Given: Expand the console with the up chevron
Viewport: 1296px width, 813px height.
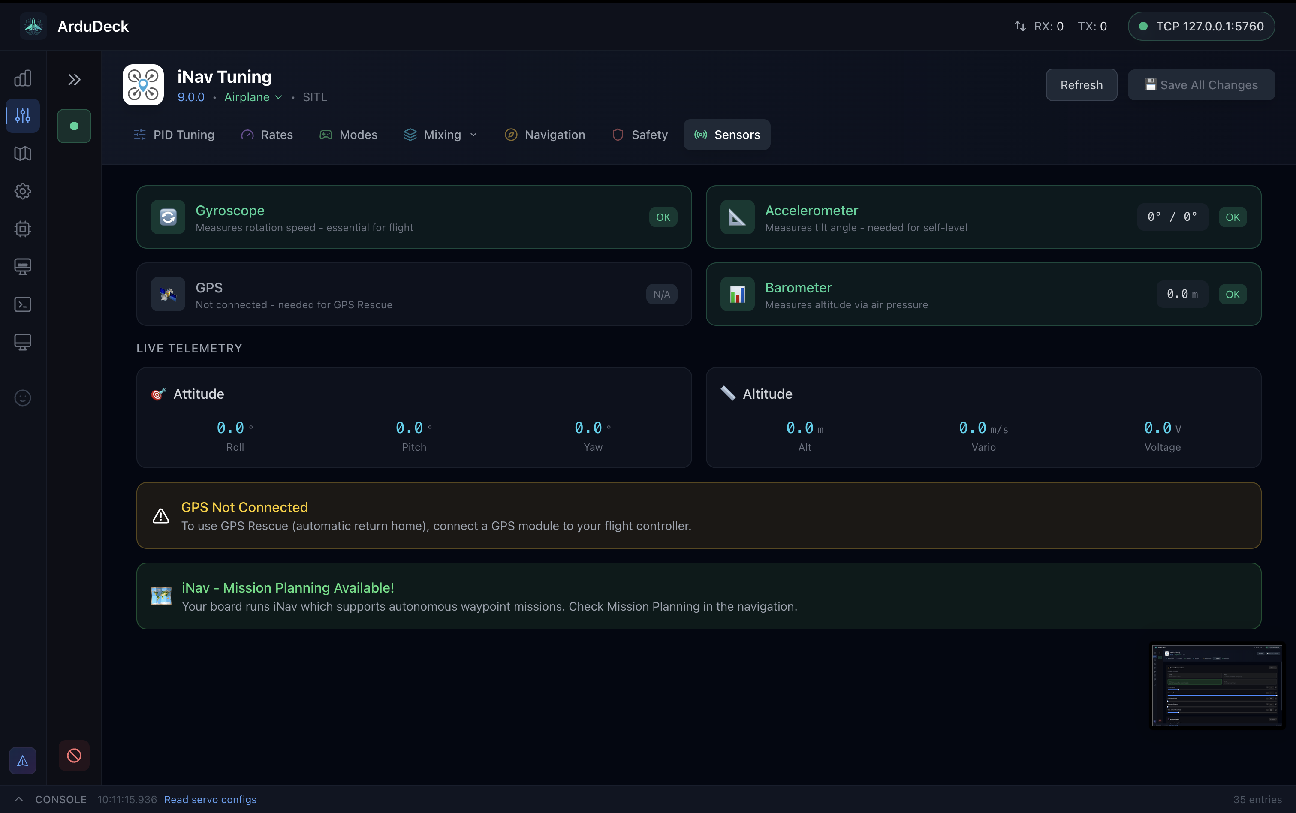Looking at the screenshot, I should 19,800.
